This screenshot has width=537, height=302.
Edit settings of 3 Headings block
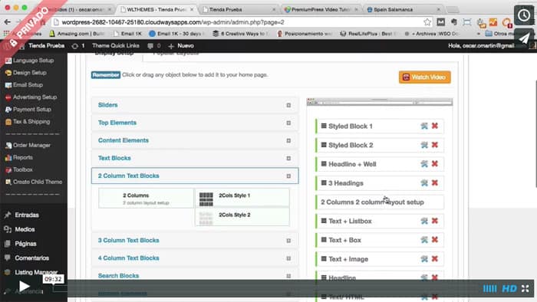424,183
